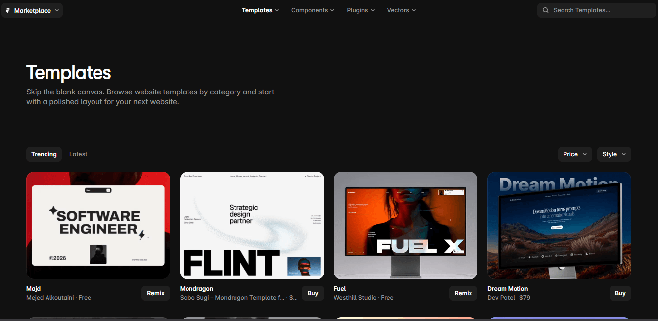Click the Framer logo icon
This screenshot has width=658, height=321.
point(8,10)
